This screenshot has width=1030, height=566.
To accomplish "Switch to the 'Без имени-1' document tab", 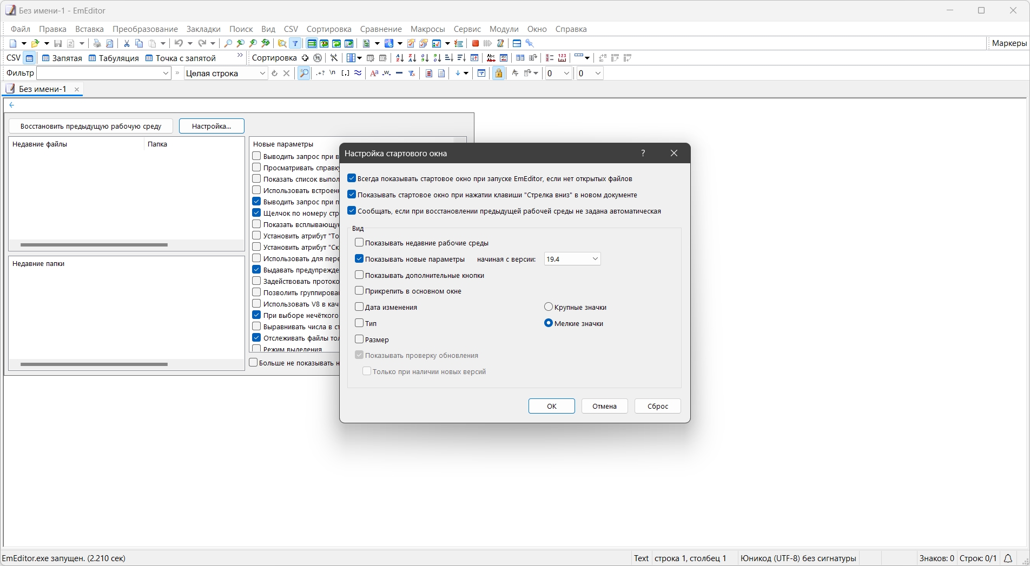I will 43,89.
